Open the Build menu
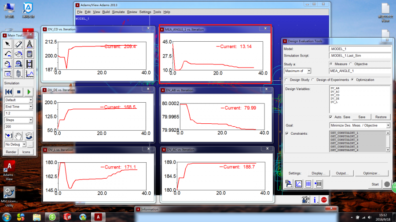The image size is (396, 222). pyautogui.click(x=106, y=12)
